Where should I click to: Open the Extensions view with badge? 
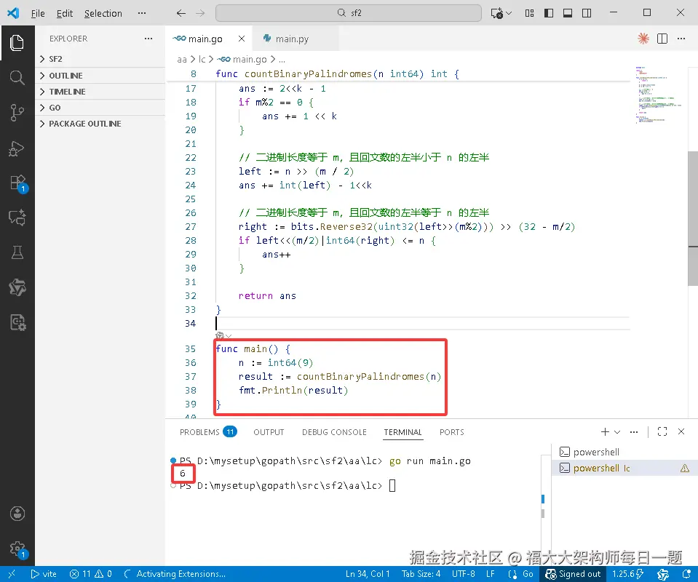click(x=17, y=183)
